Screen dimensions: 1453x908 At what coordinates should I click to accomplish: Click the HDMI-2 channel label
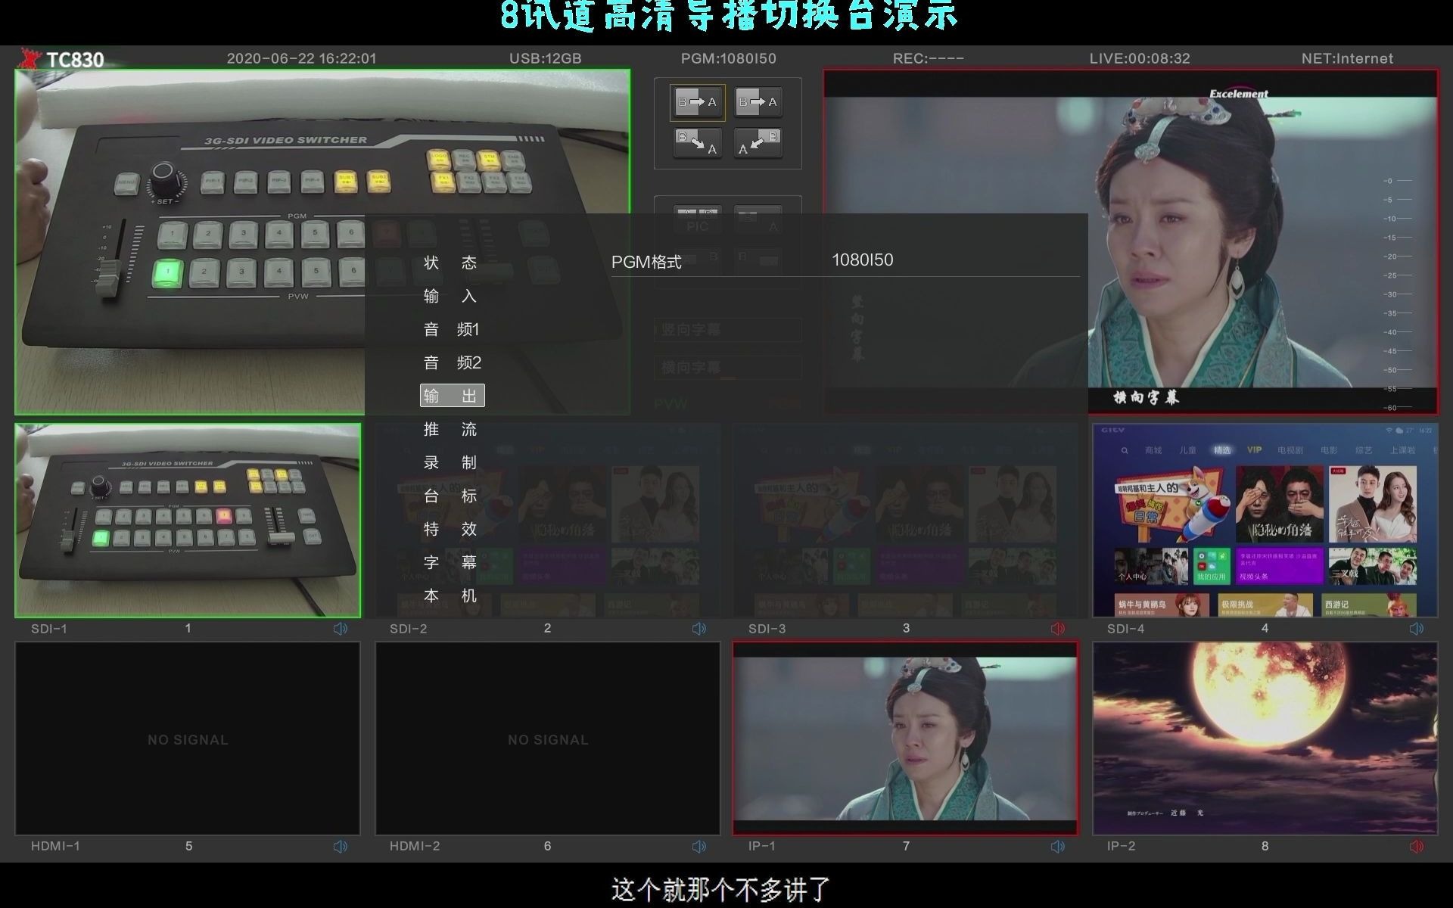(415, 847)
